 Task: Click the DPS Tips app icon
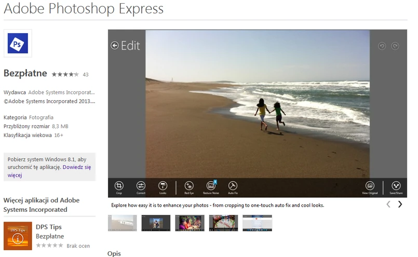point(18,236)
